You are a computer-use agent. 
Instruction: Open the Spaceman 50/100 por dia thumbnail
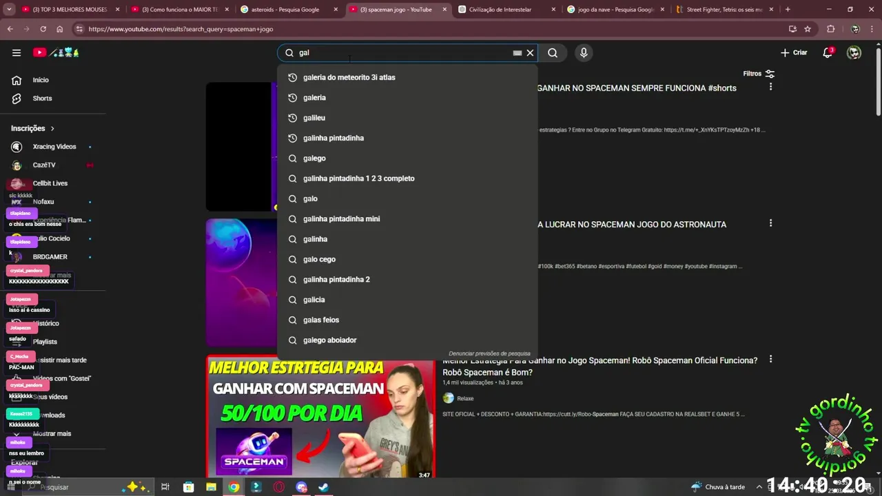point(320,417)
